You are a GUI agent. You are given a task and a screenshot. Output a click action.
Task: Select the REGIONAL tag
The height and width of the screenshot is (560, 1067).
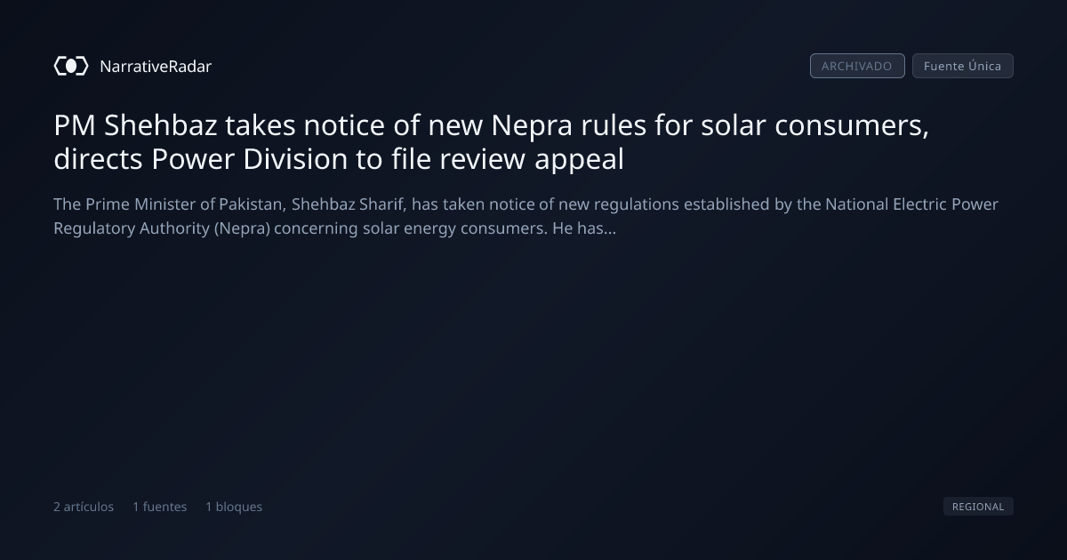[x=978, y=507]
